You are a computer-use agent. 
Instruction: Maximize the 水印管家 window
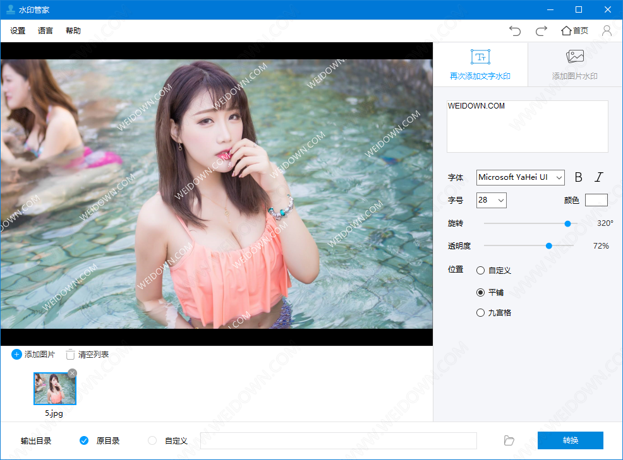coord(579,9)
